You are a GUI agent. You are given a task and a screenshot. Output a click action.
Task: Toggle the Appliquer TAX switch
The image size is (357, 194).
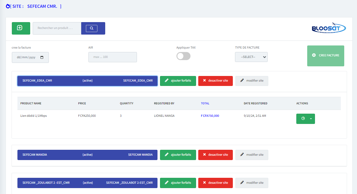pyautogui.click(x=184, y=56)
